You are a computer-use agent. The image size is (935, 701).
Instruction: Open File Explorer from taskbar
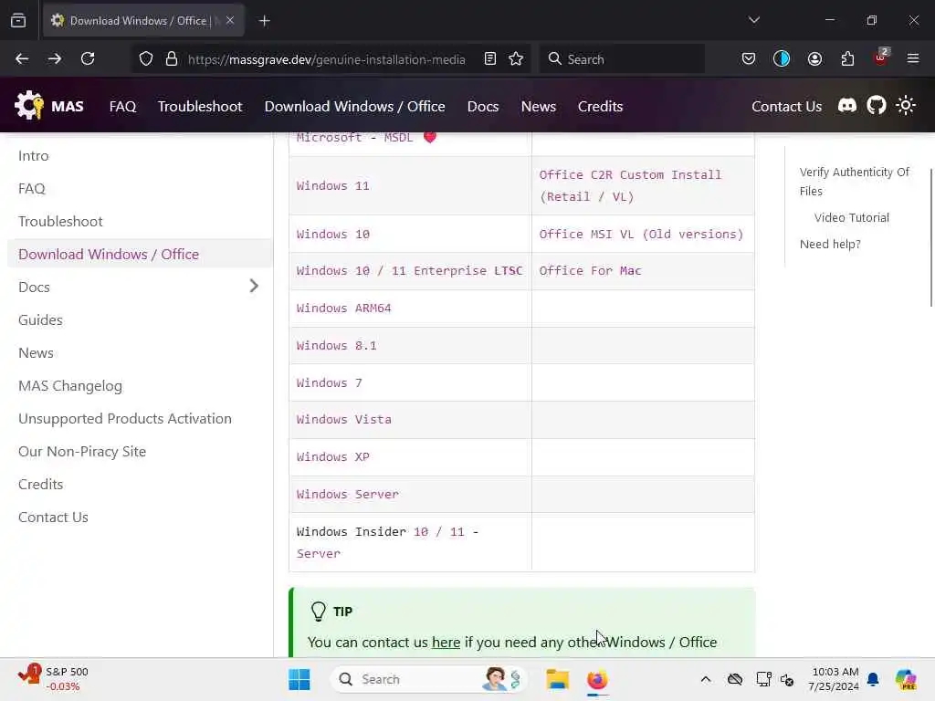tap(558, 679)
